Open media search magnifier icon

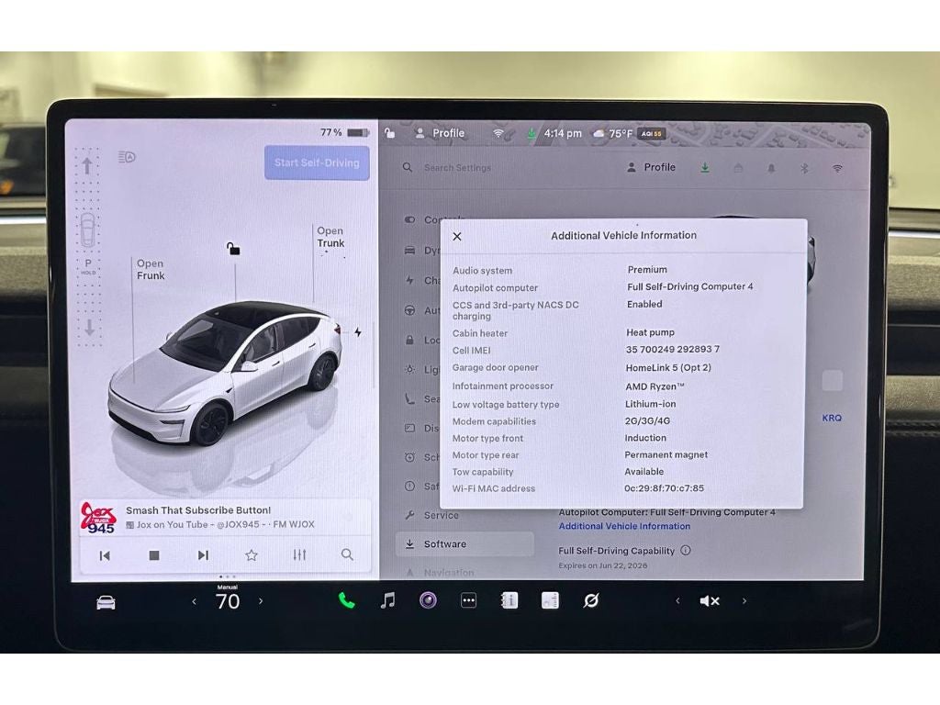click(x=347, y=554)
